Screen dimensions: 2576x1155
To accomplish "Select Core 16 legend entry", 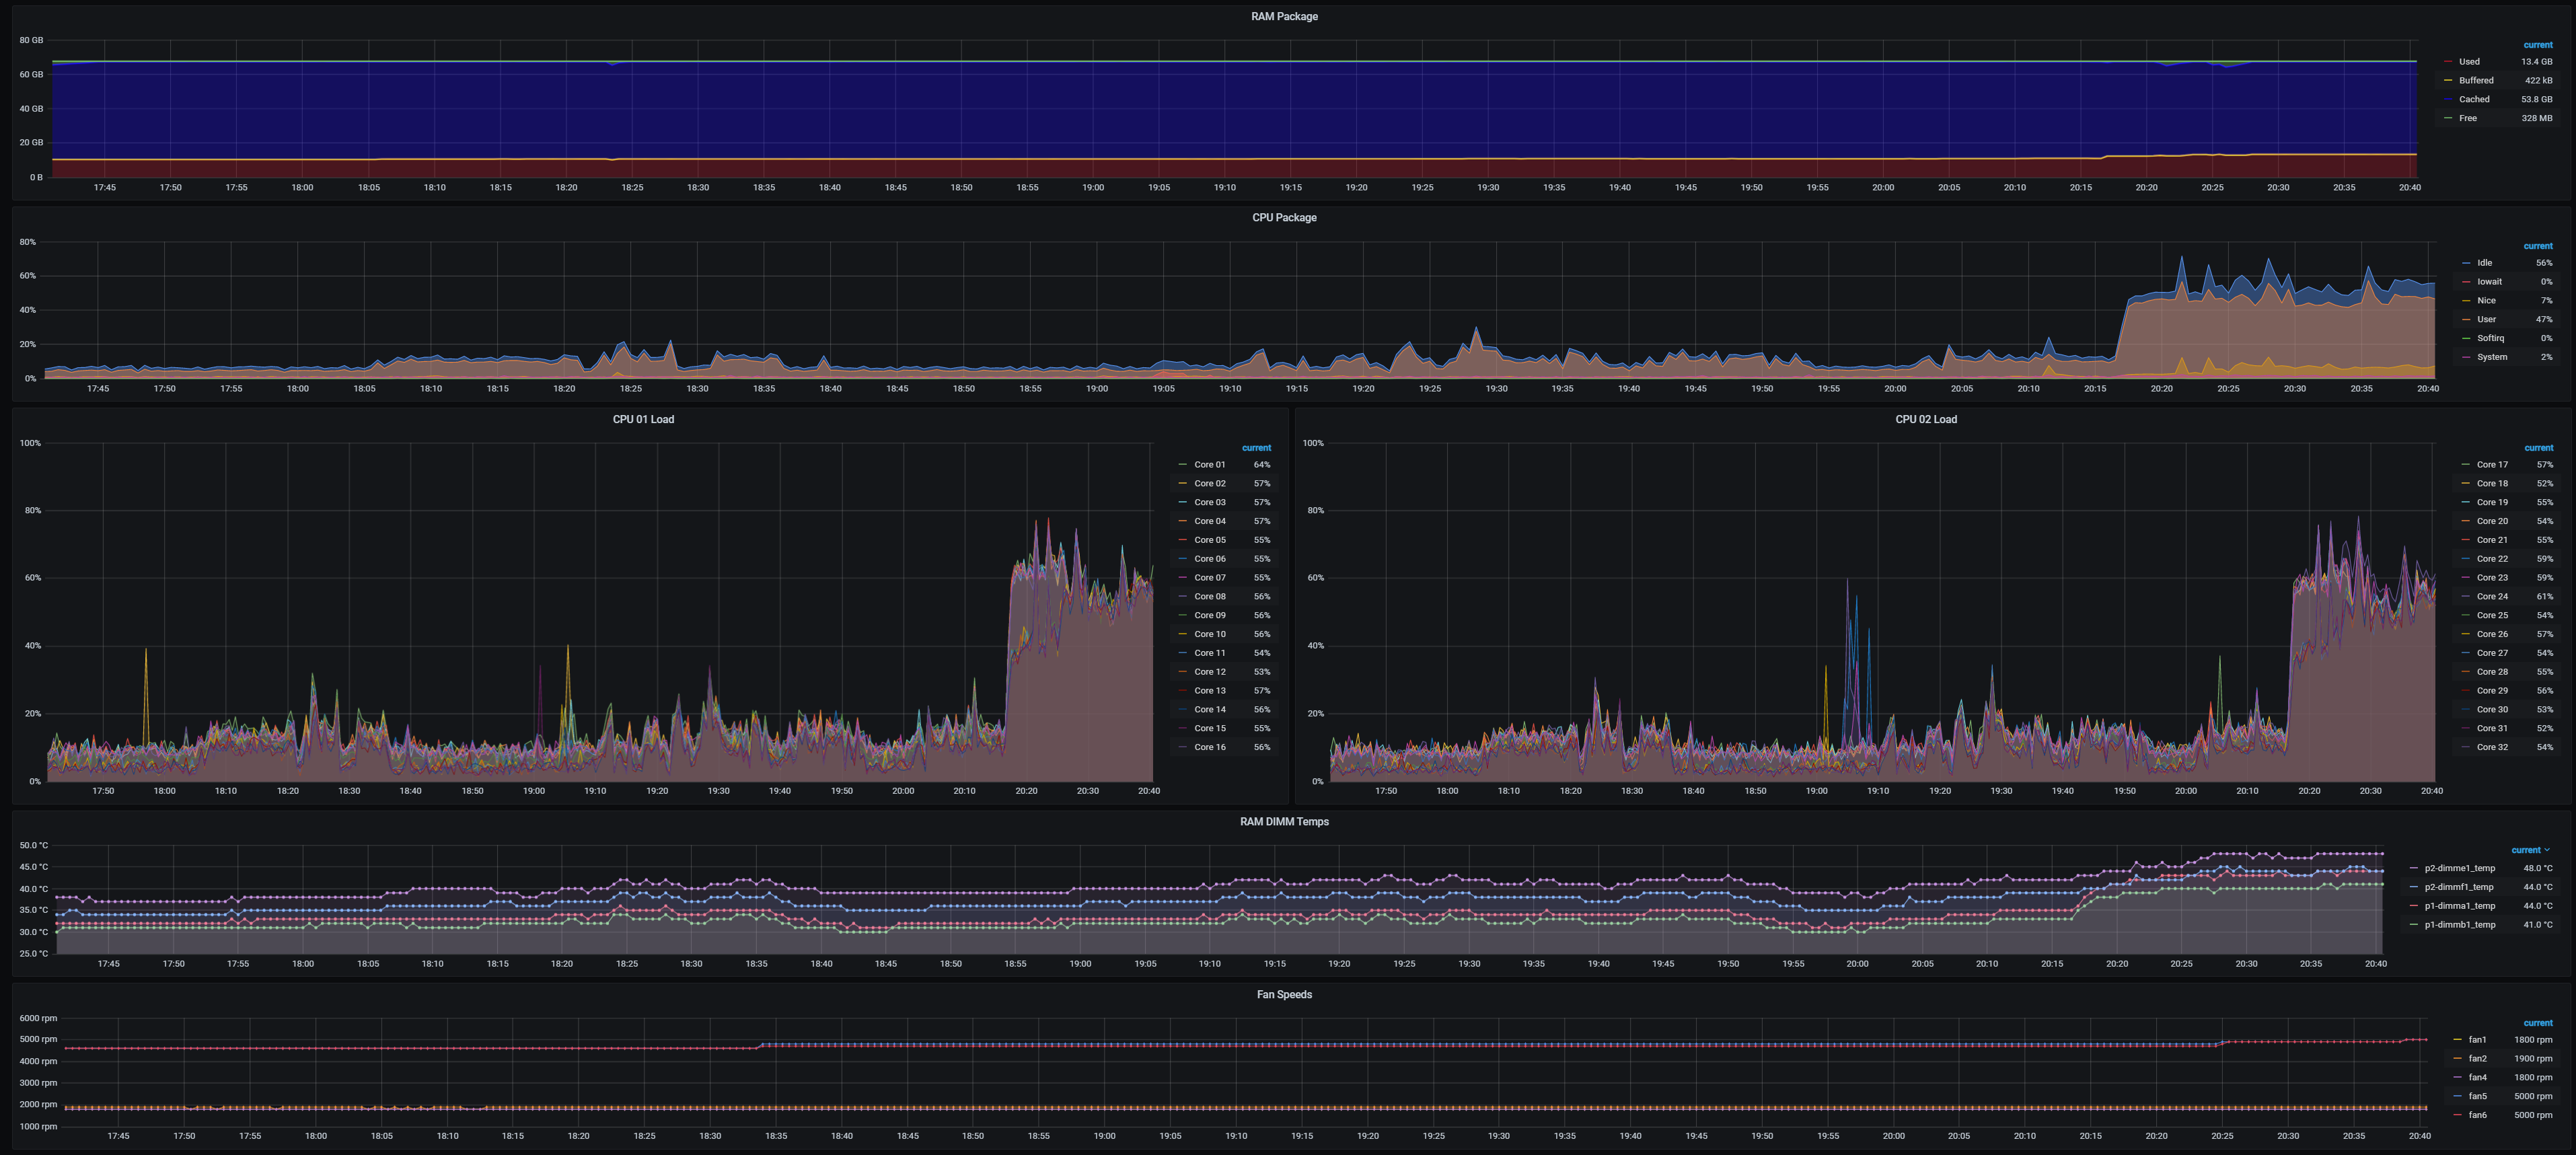I will pyautogui.click(x=1209, y=747).
